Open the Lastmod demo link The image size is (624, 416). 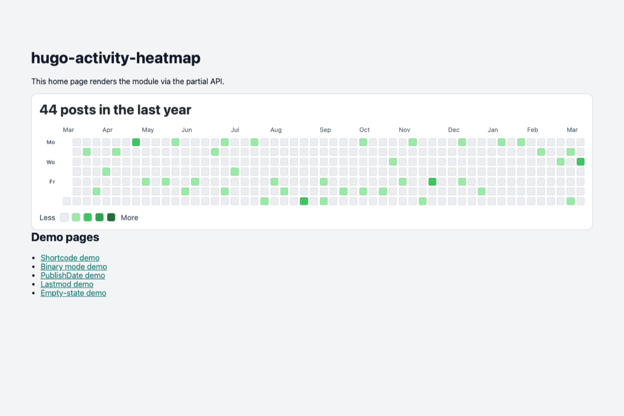tap(67, 284)
